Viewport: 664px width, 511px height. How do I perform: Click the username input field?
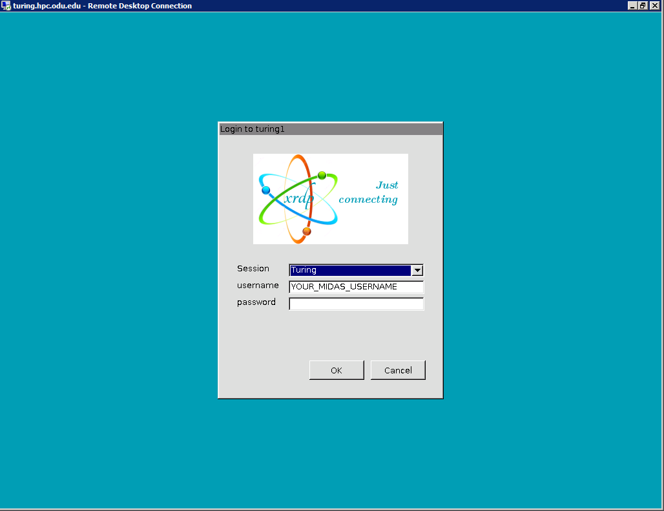point(356,287)
